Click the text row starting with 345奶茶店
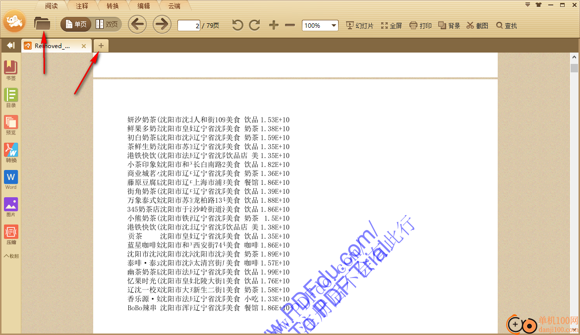 208,209
